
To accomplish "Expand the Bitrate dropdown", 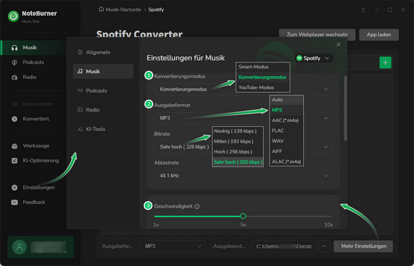I will tap(243, 147).
